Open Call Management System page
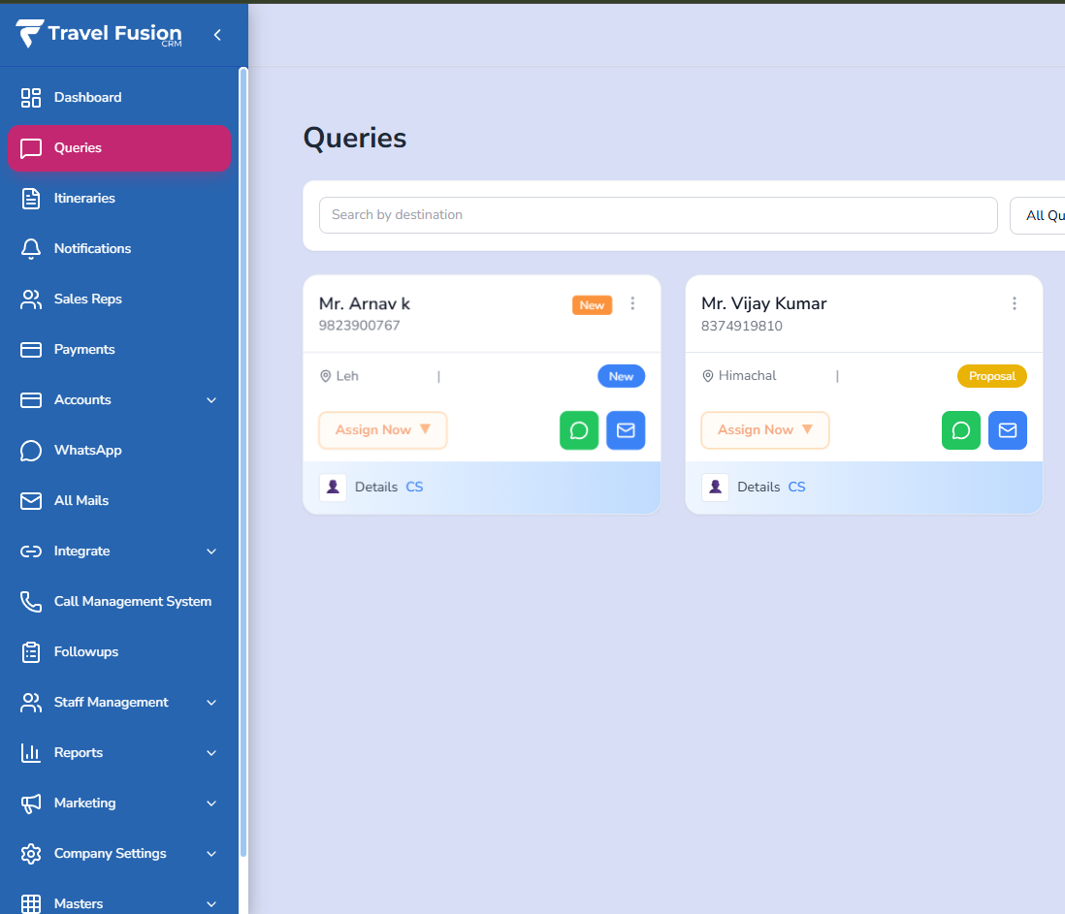1065x914 pixels. [132, 601]
